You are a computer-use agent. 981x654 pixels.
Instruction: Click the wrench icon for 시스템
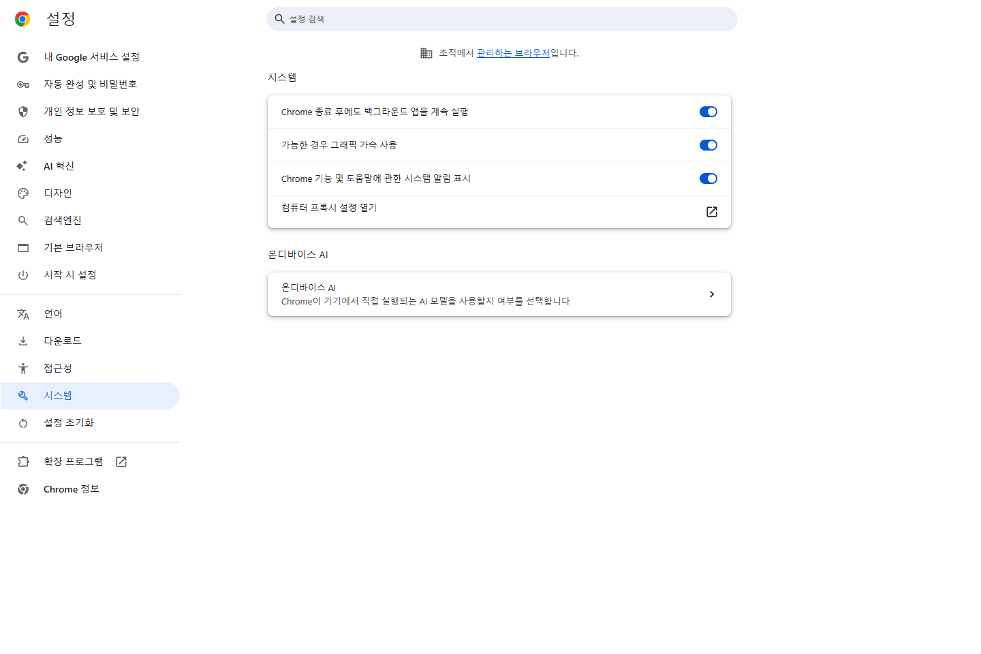click(23, 396)
